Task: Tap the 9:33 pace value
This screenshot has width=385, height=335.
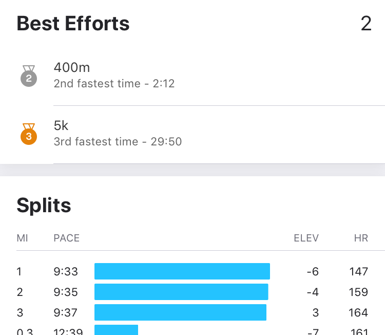Action: tap(66, 272)
